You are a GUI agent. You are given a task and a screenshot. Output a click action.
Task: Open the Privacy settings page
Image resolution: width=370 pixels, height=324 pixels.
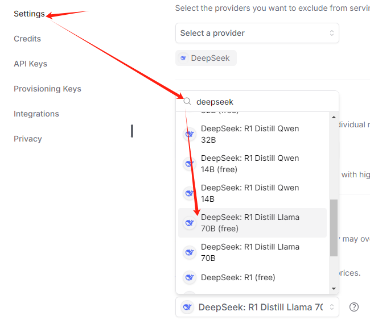coord(28,139)
